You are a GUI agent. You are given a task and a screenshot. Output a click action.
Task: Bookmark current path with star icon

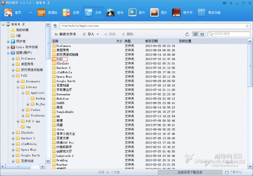(x=247, y=26)
